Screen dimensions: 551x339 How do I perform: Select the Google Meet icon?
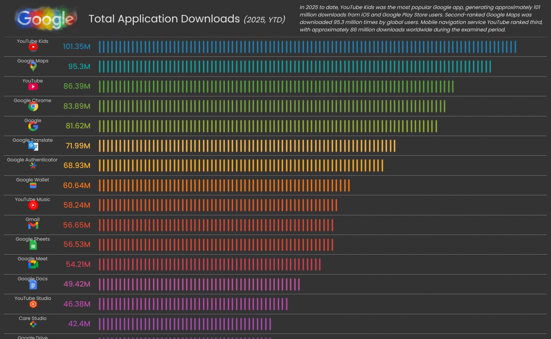coord(33,265)
